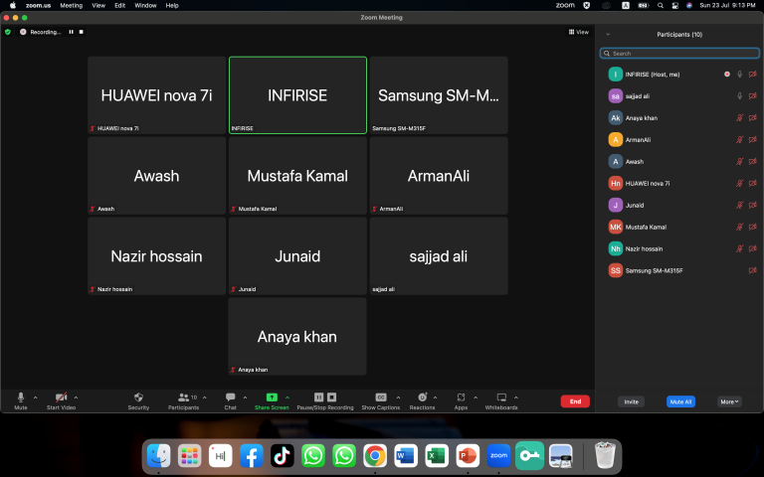Expand arrow next to Participants count

point(205,397)
